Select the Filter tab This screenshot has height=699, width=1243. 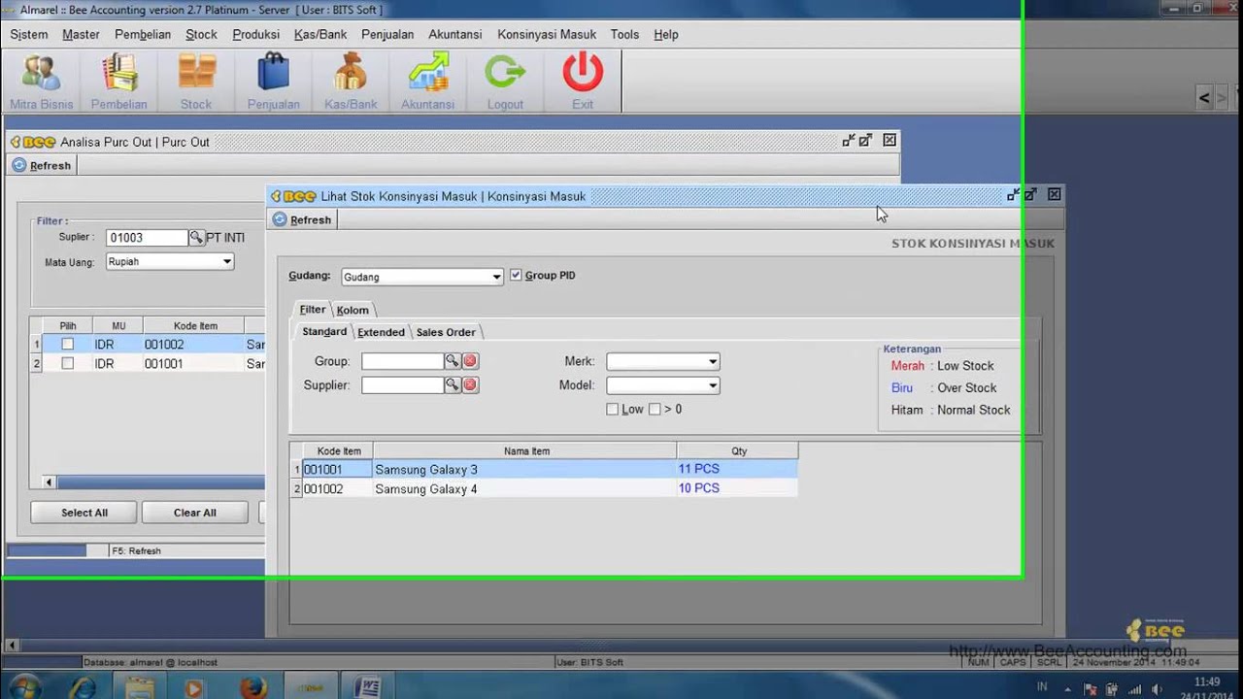coord(313,310)
